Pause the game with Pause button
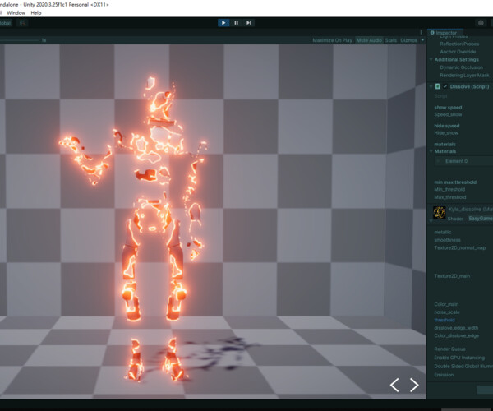Image resolution: width=493 pixels, height=411 pixels. (236, 23)
